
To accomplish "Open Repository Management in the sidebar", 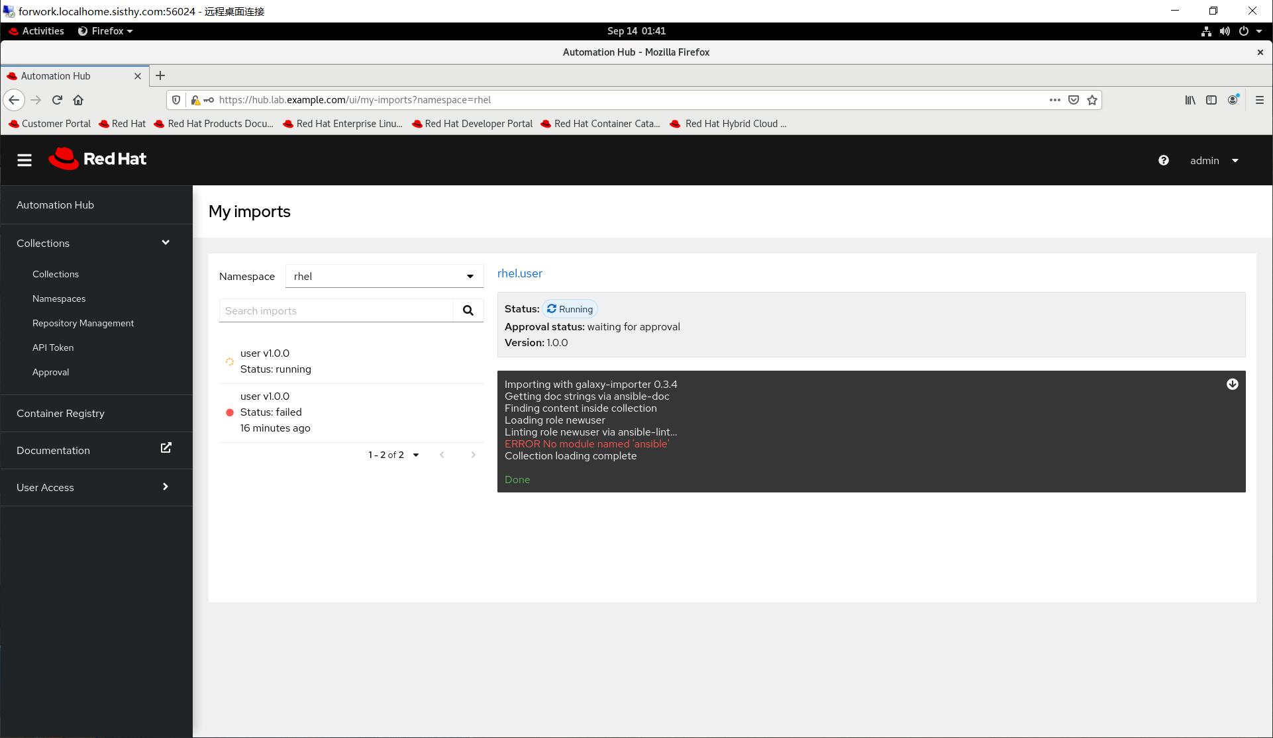I will pos(83,323).
